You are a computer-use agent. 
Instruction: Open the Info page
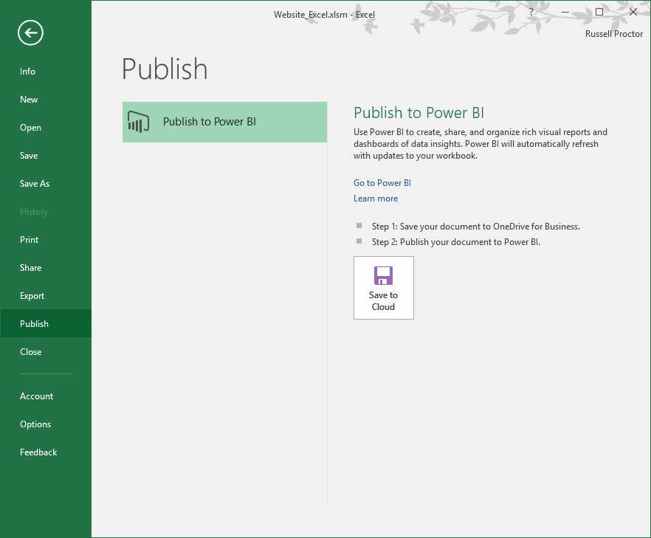pos(46,72)
